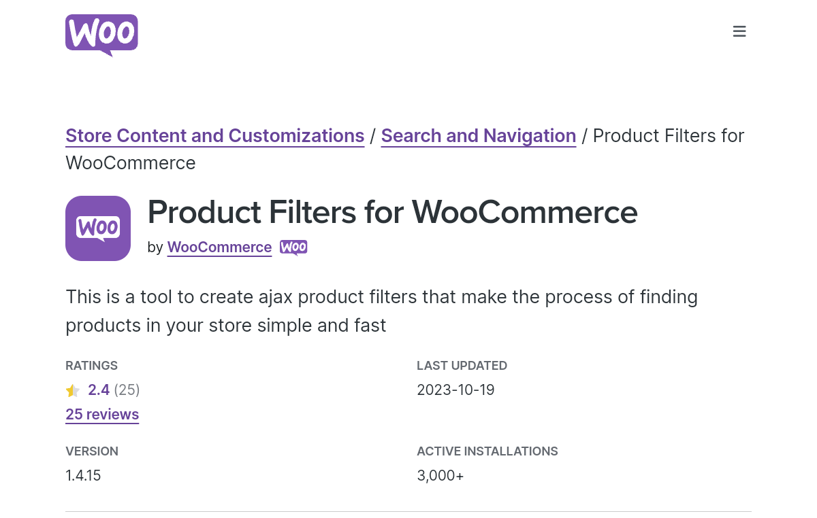Click the last updated date 2023-10-19
The image size is (817, 518).
tap(455, 390)
